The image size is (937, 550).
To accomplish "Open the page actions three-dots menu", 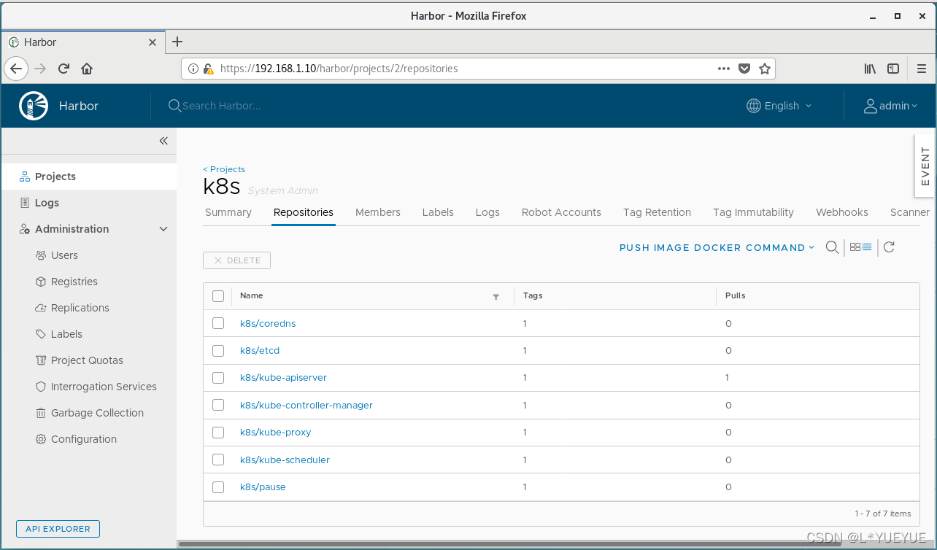I will point(724,69).
